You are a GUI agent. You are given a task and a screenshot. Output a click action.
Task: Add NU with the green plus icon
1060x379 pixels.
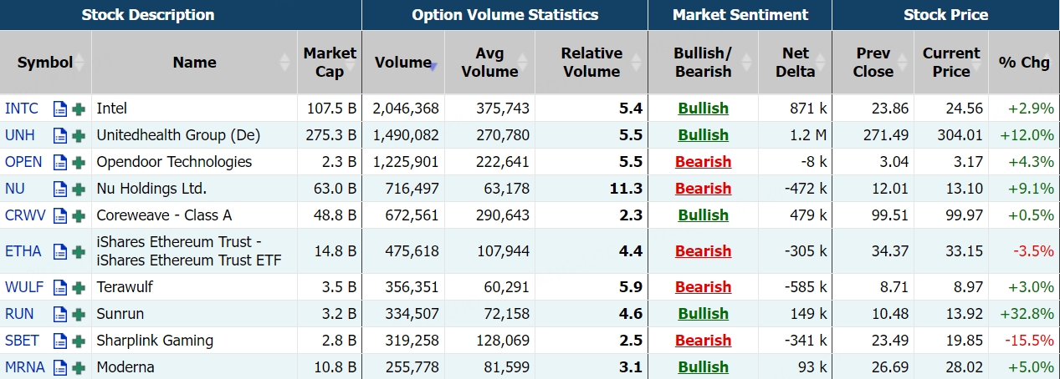(79, 189)
